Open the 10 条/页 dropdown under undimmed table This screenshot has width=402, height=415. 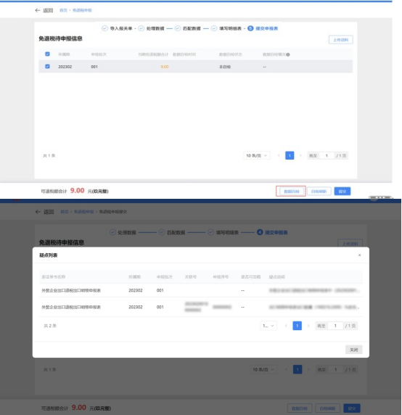pos(257,155)
